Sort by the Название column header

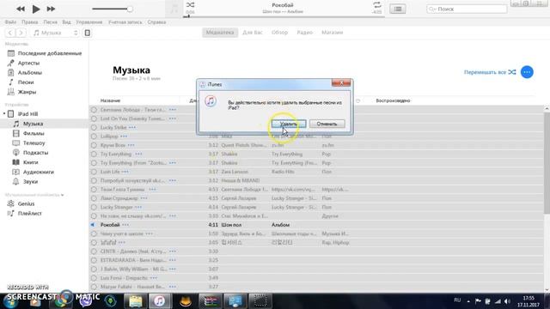click(x=110, y=100)
